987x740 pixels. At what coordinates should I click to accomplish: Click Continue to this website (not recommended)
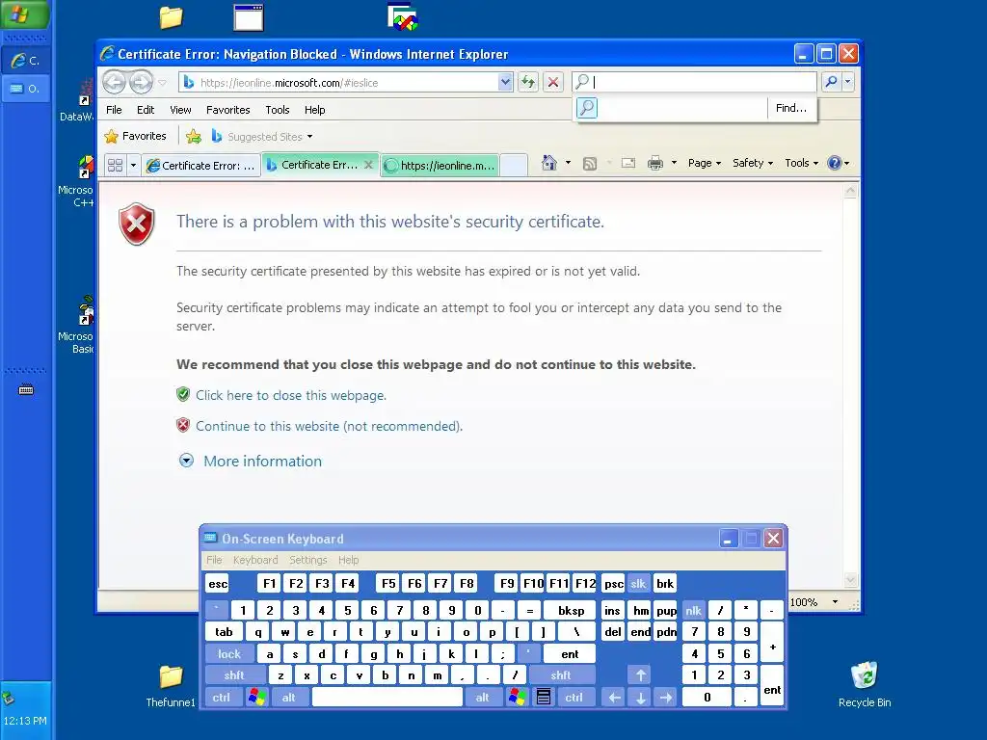pos(330,426)
